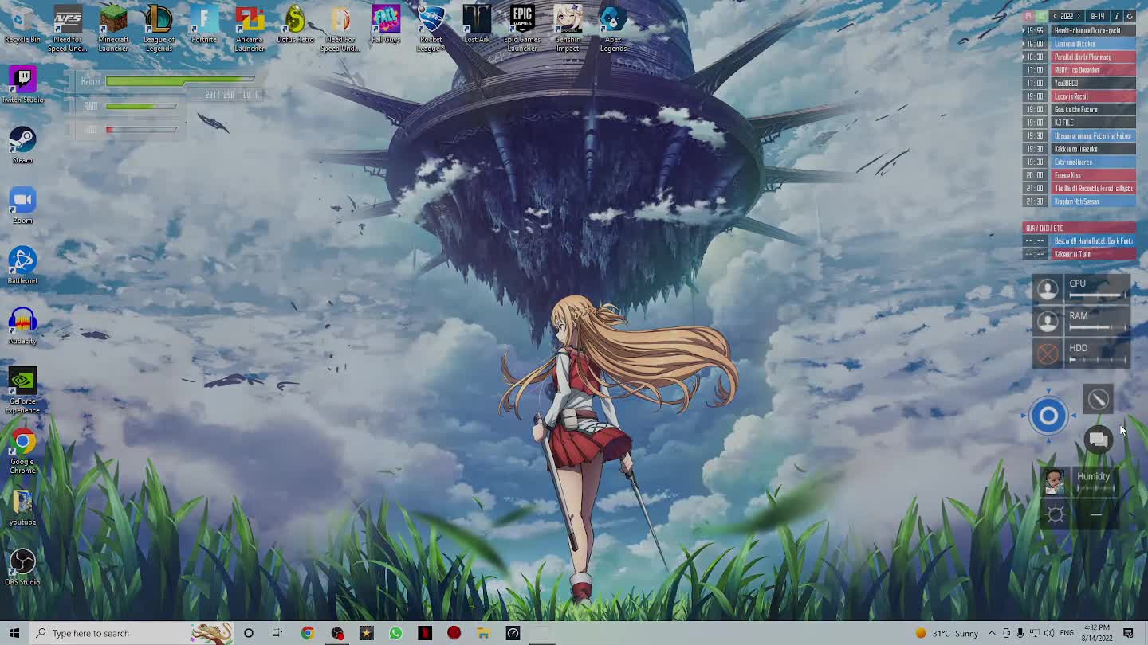
Task: Open Chrome from the taskbar
Action: pos(307,633)
